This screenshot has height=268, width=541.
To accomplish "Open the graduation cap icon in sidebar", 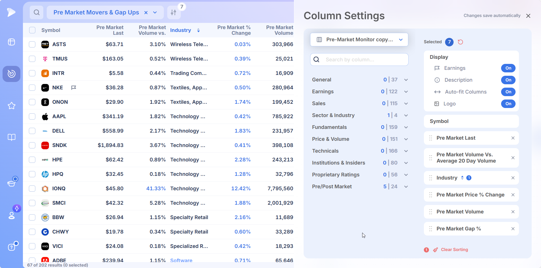I will point(11,183).
